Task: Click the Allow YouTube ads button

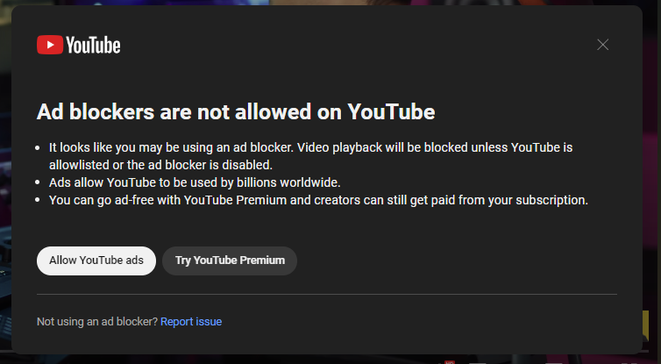Action: (x=96, y=261)
